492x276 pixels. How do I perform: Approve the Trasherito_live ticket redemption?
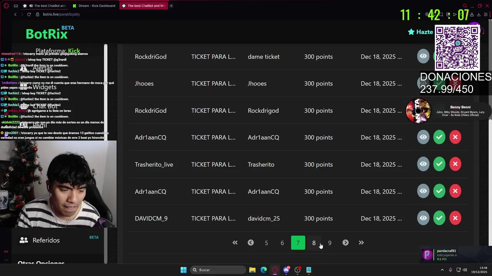[x=439, y=164]
